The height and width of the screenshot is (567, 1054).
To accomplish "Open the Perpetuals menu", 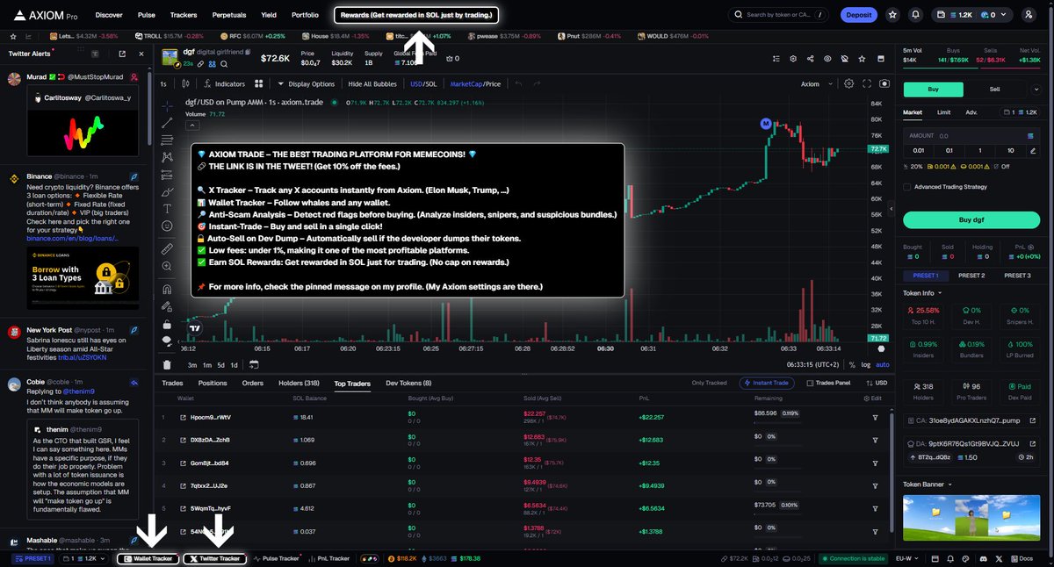I will coord(228,15).
